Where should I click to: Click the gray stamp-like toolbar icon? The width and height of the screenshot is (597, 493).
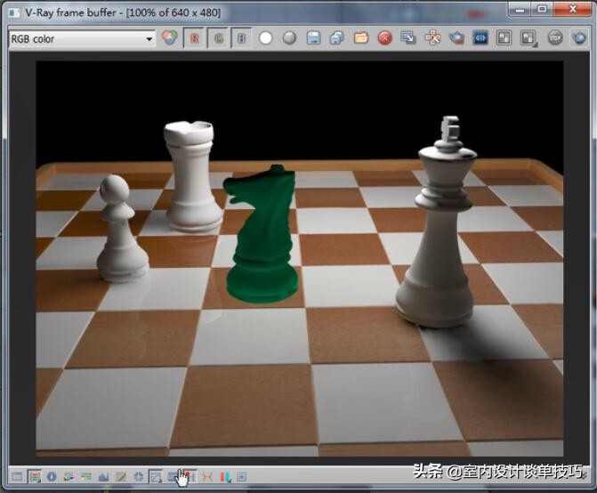point(555,38)
